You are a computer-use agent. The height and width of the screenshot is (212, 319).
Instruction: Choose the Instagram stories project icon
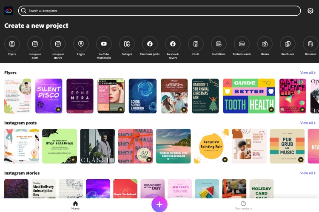[x=58, y=44]
